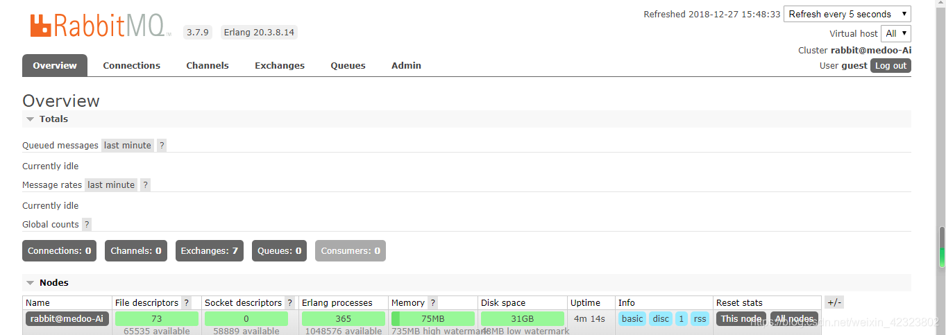Reset stats for This node
The image size is (946, 335).
point(741,318)
